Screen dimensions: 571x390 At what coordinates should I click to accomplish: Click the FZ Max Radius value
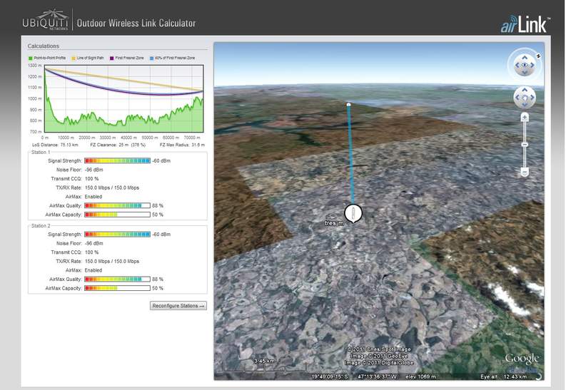[x=198, y=145]
